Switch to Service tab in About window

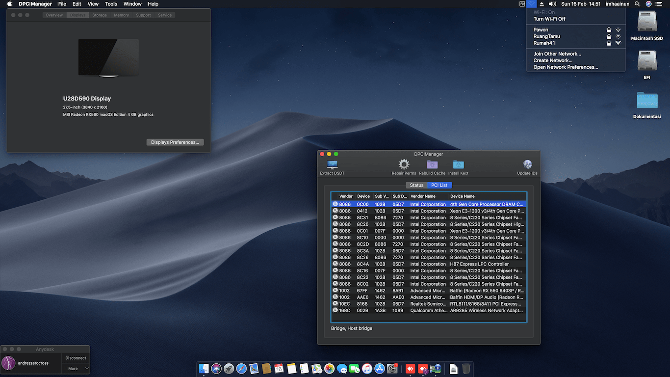[165, 15]
